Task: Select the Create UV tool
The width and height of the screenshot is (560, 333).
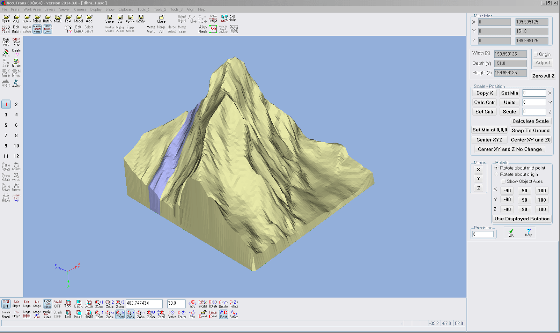Action: tap(16, 52)
